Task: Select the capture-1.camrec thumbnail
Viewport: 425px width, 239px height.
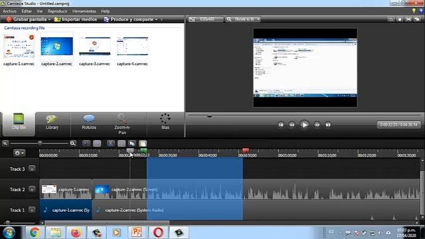Action: (x=19, y=46)
